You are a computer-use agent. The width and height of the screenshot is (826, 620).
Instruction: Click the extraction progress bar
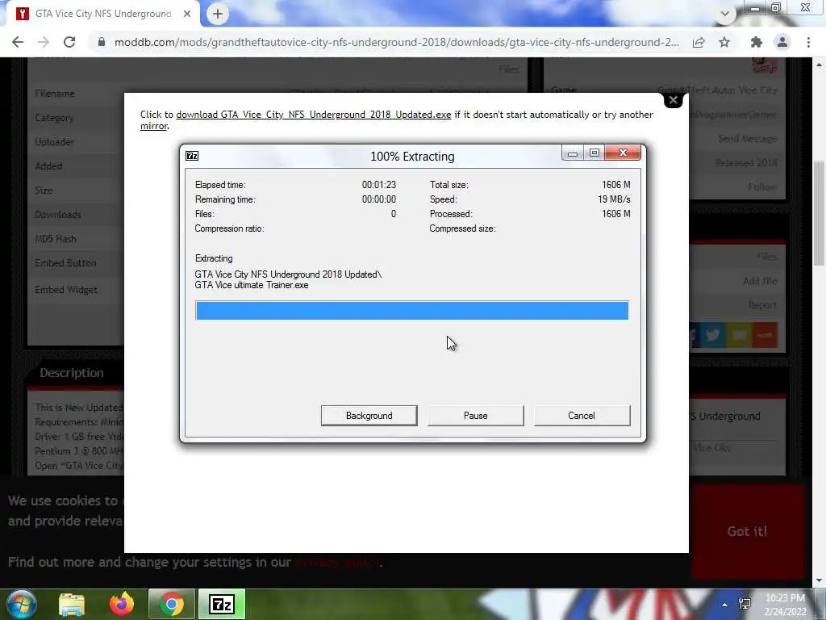pos(412,311)
